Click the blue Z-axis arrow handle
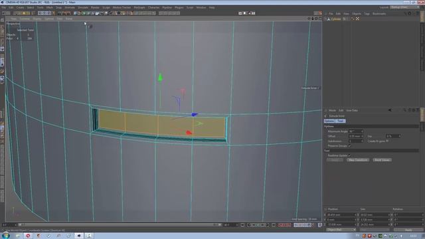Screen dimensions: 425x239 (x=195, y=115)
